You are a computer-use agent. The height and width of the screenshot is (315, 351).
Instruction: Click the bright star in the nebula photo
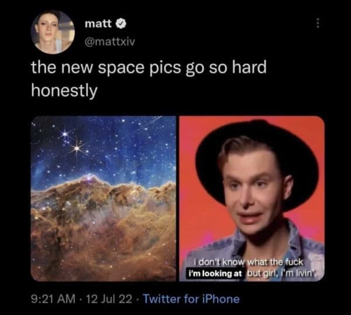point(76,148)
